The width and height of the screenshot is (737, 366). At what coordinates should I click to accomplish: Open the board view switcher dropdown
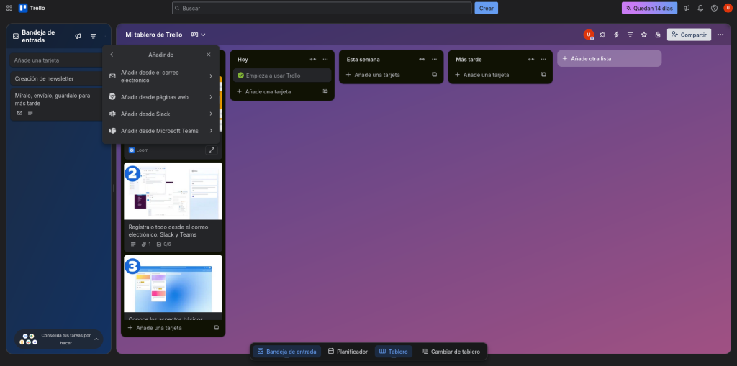tap(198, 35)
